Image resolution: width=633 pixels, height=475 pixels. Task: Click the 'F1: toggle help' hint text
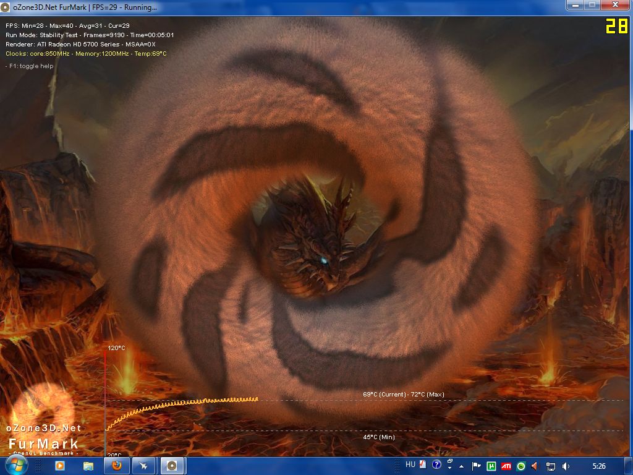30,66
